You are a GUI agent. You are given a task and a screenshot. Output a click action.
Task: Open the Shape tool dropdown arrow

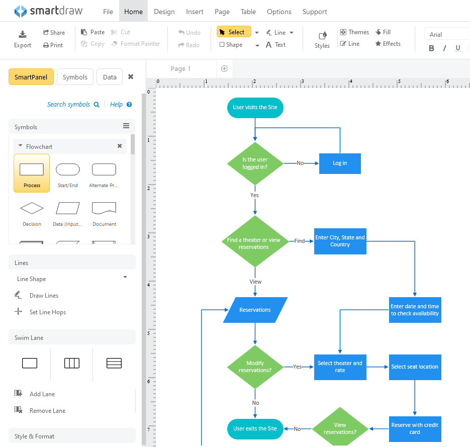click(257, 45)
